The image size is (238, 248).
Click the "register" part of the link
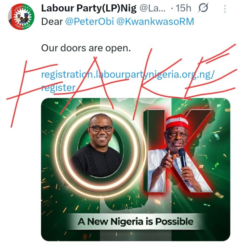click(58, 88)
